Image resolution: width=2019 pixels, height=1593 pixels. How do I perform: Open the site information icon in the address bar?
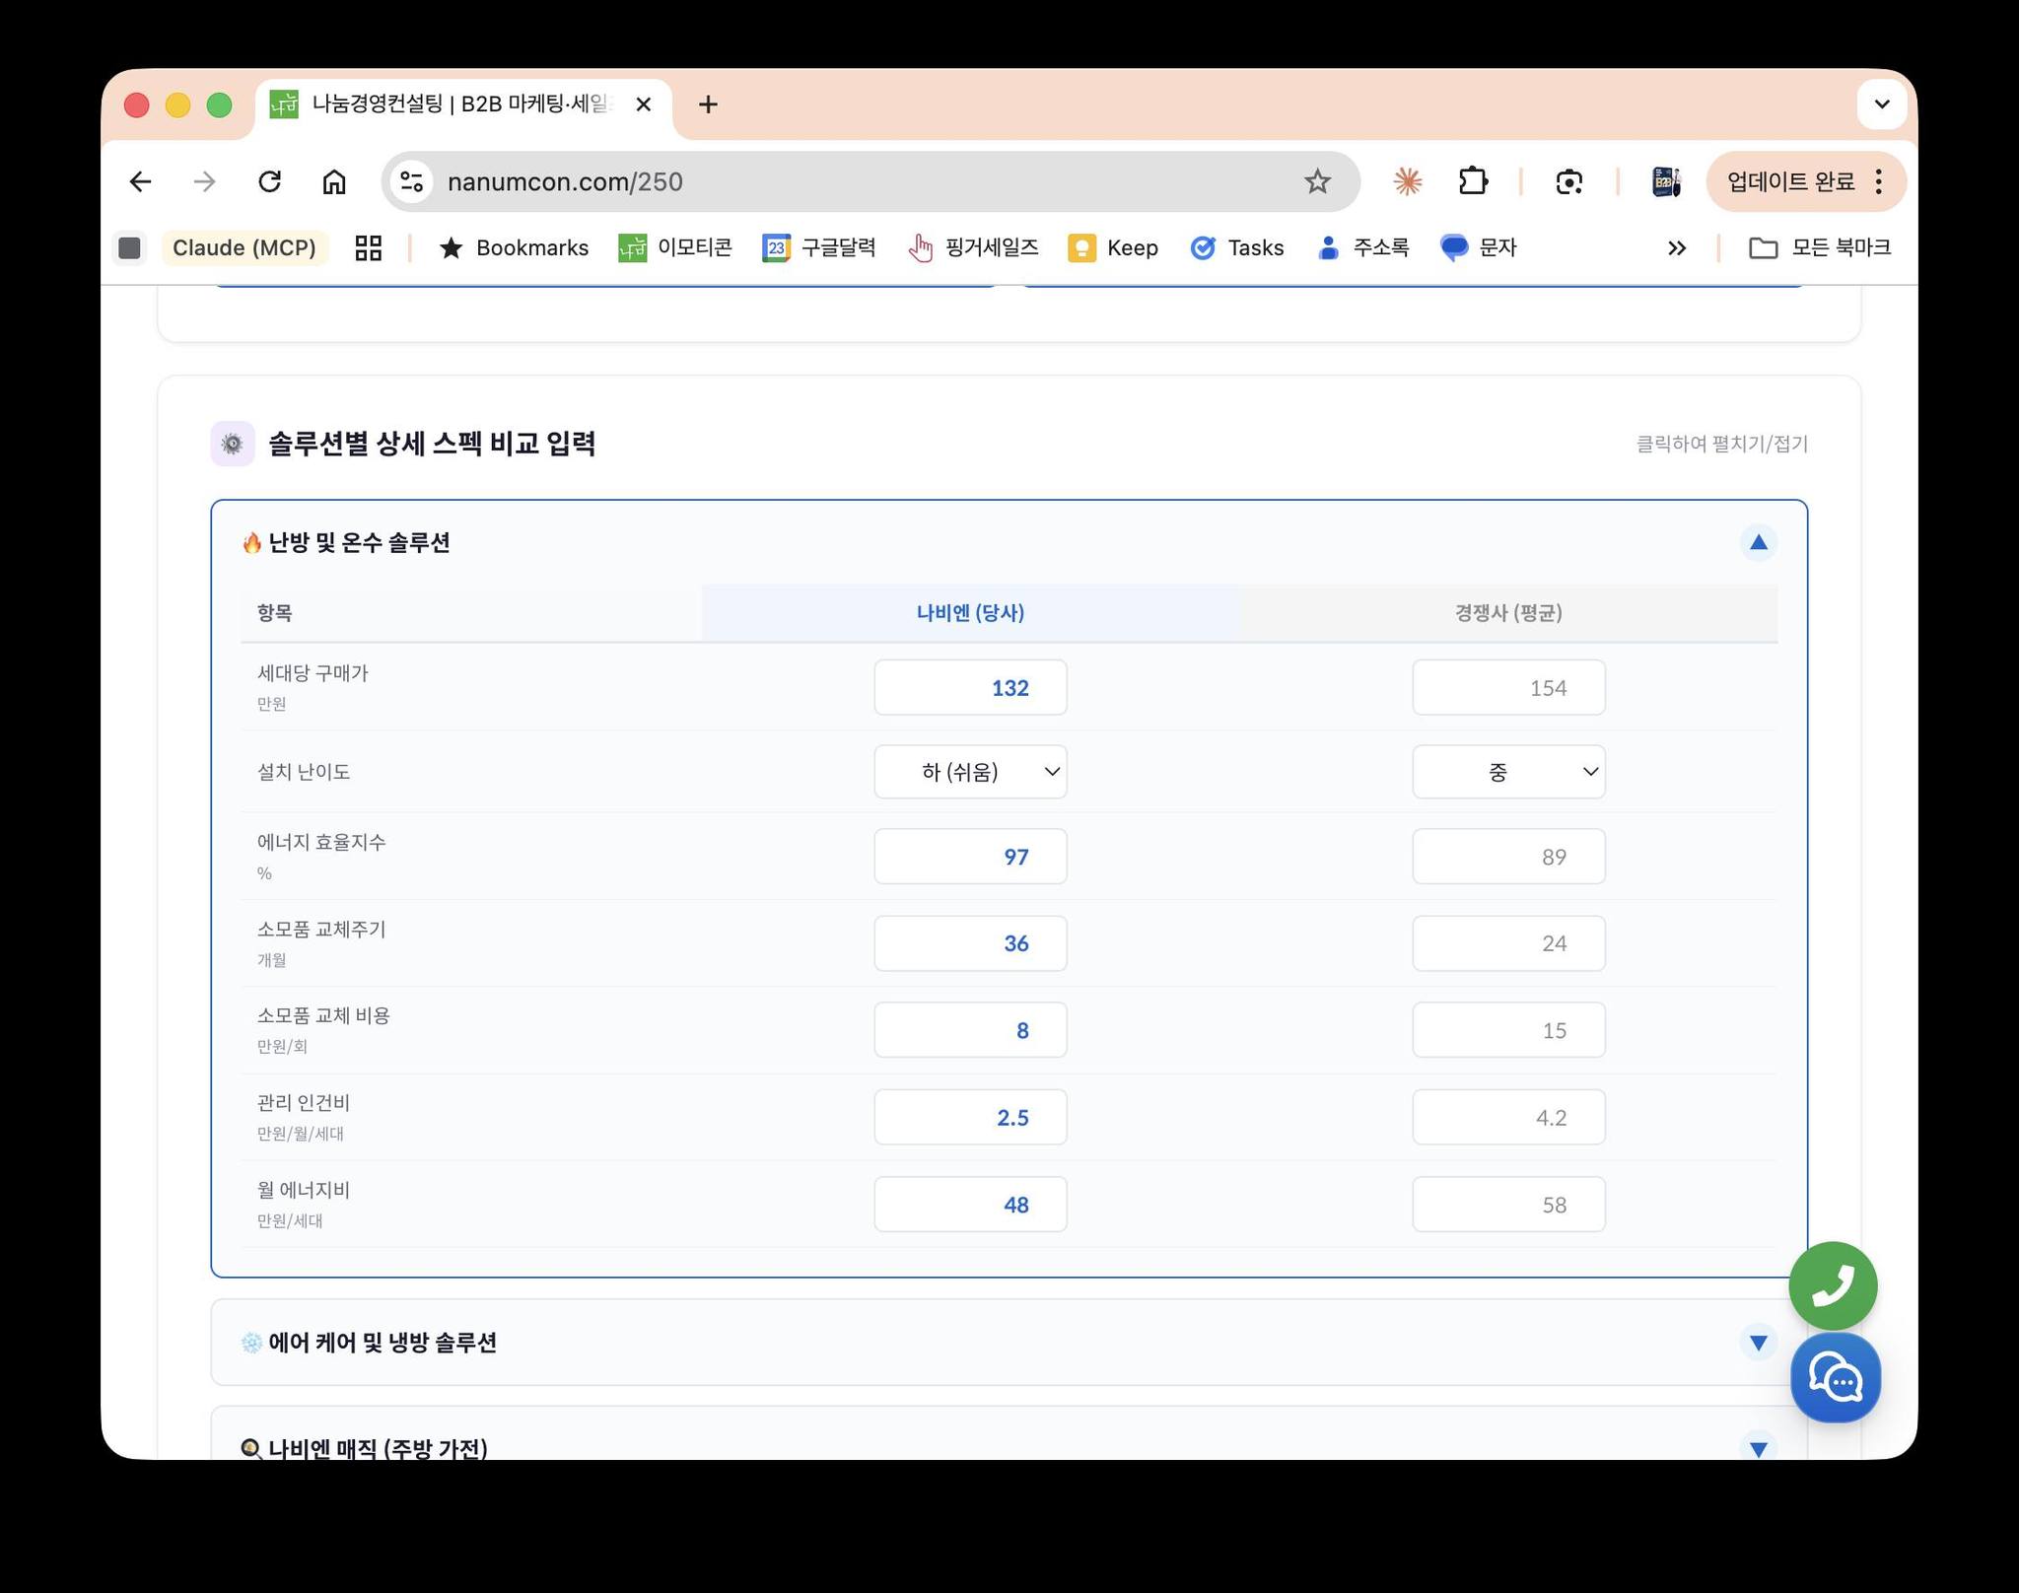412,181
